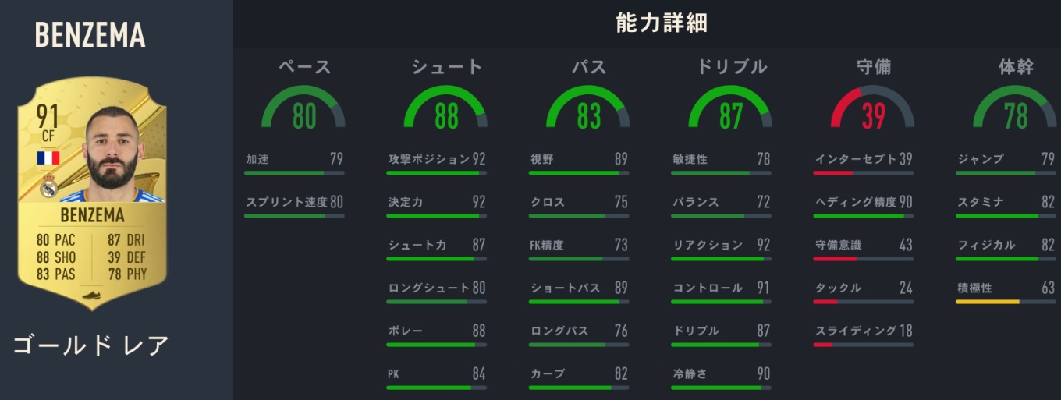
Task: Click the French flag icon on the card
Action: [x=48, y=158]
